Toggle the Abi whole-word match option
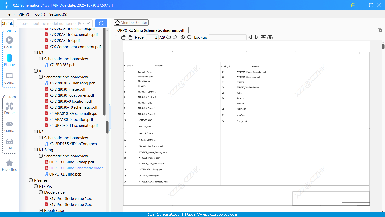Screen dimensions: 385x217 [x=263, y=37]
